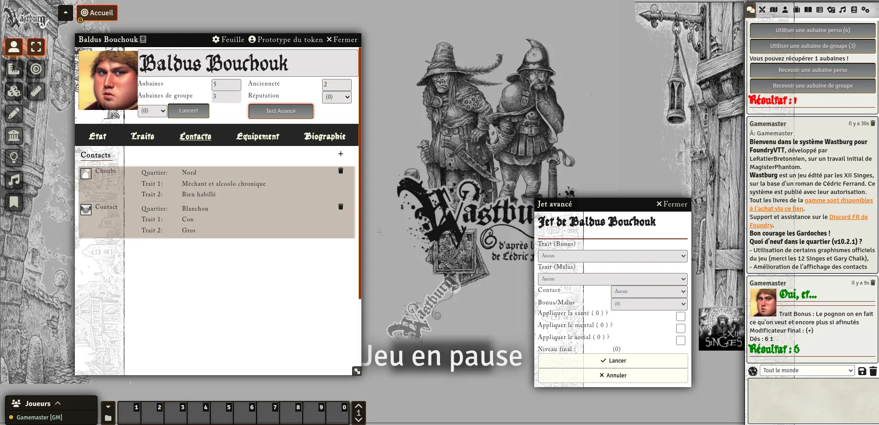Open the Lighting Controls bulb tool
Image resolution: width=879 pixels, height=425 pixels.
coord(14,158)
